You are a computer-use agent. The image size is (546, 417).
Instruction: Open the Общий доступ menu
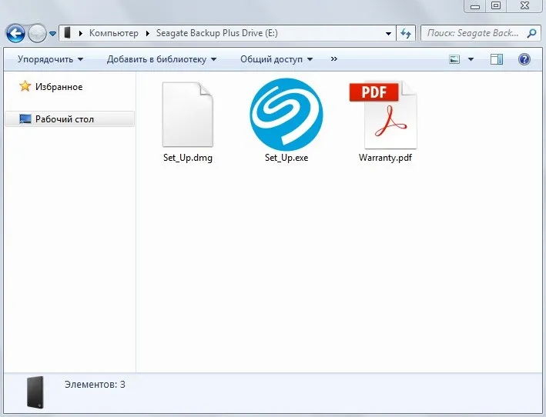276,59
